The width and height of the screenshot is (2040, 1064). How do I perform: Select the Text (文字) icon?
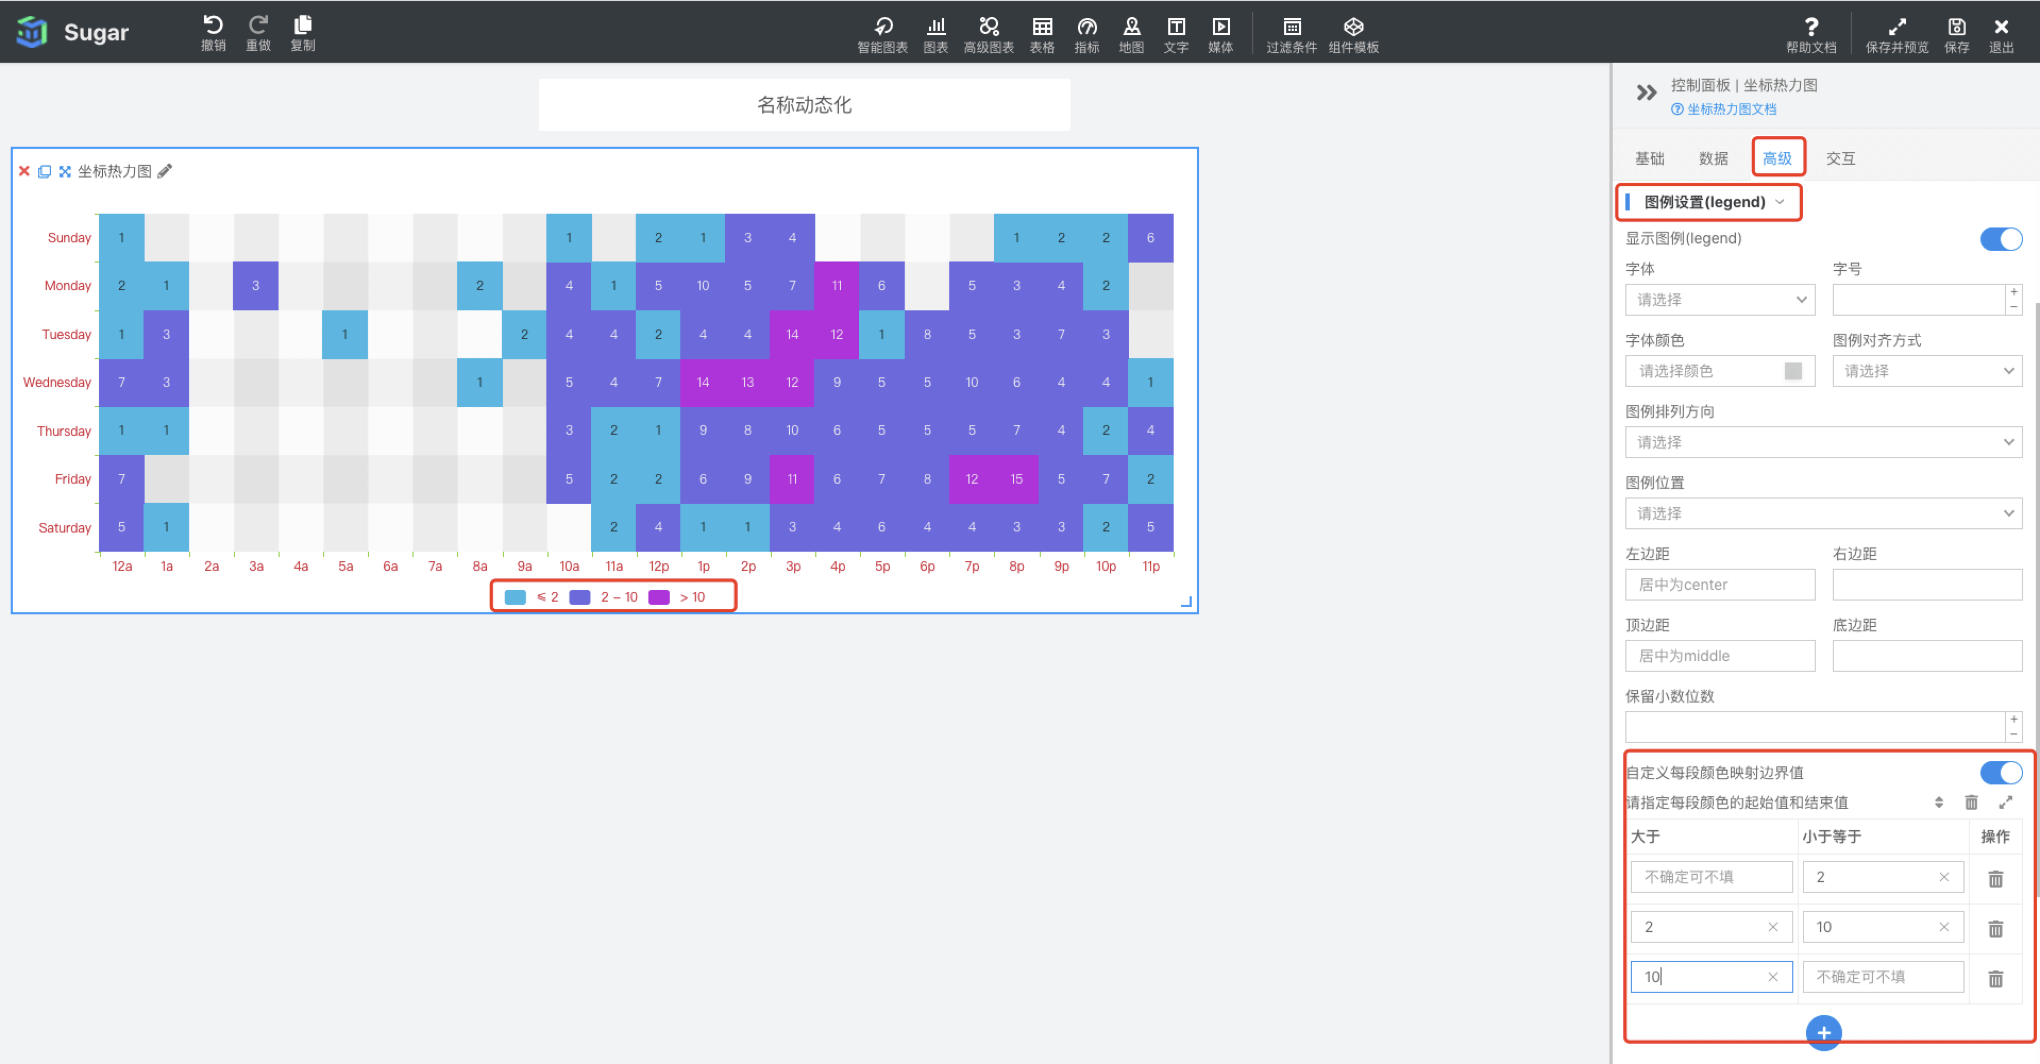1176,35
